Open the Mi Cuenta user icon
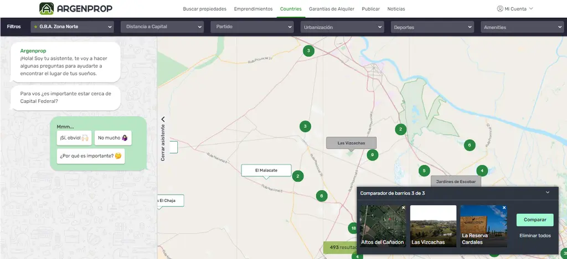 pyautogui.click(x=500, y=9)
